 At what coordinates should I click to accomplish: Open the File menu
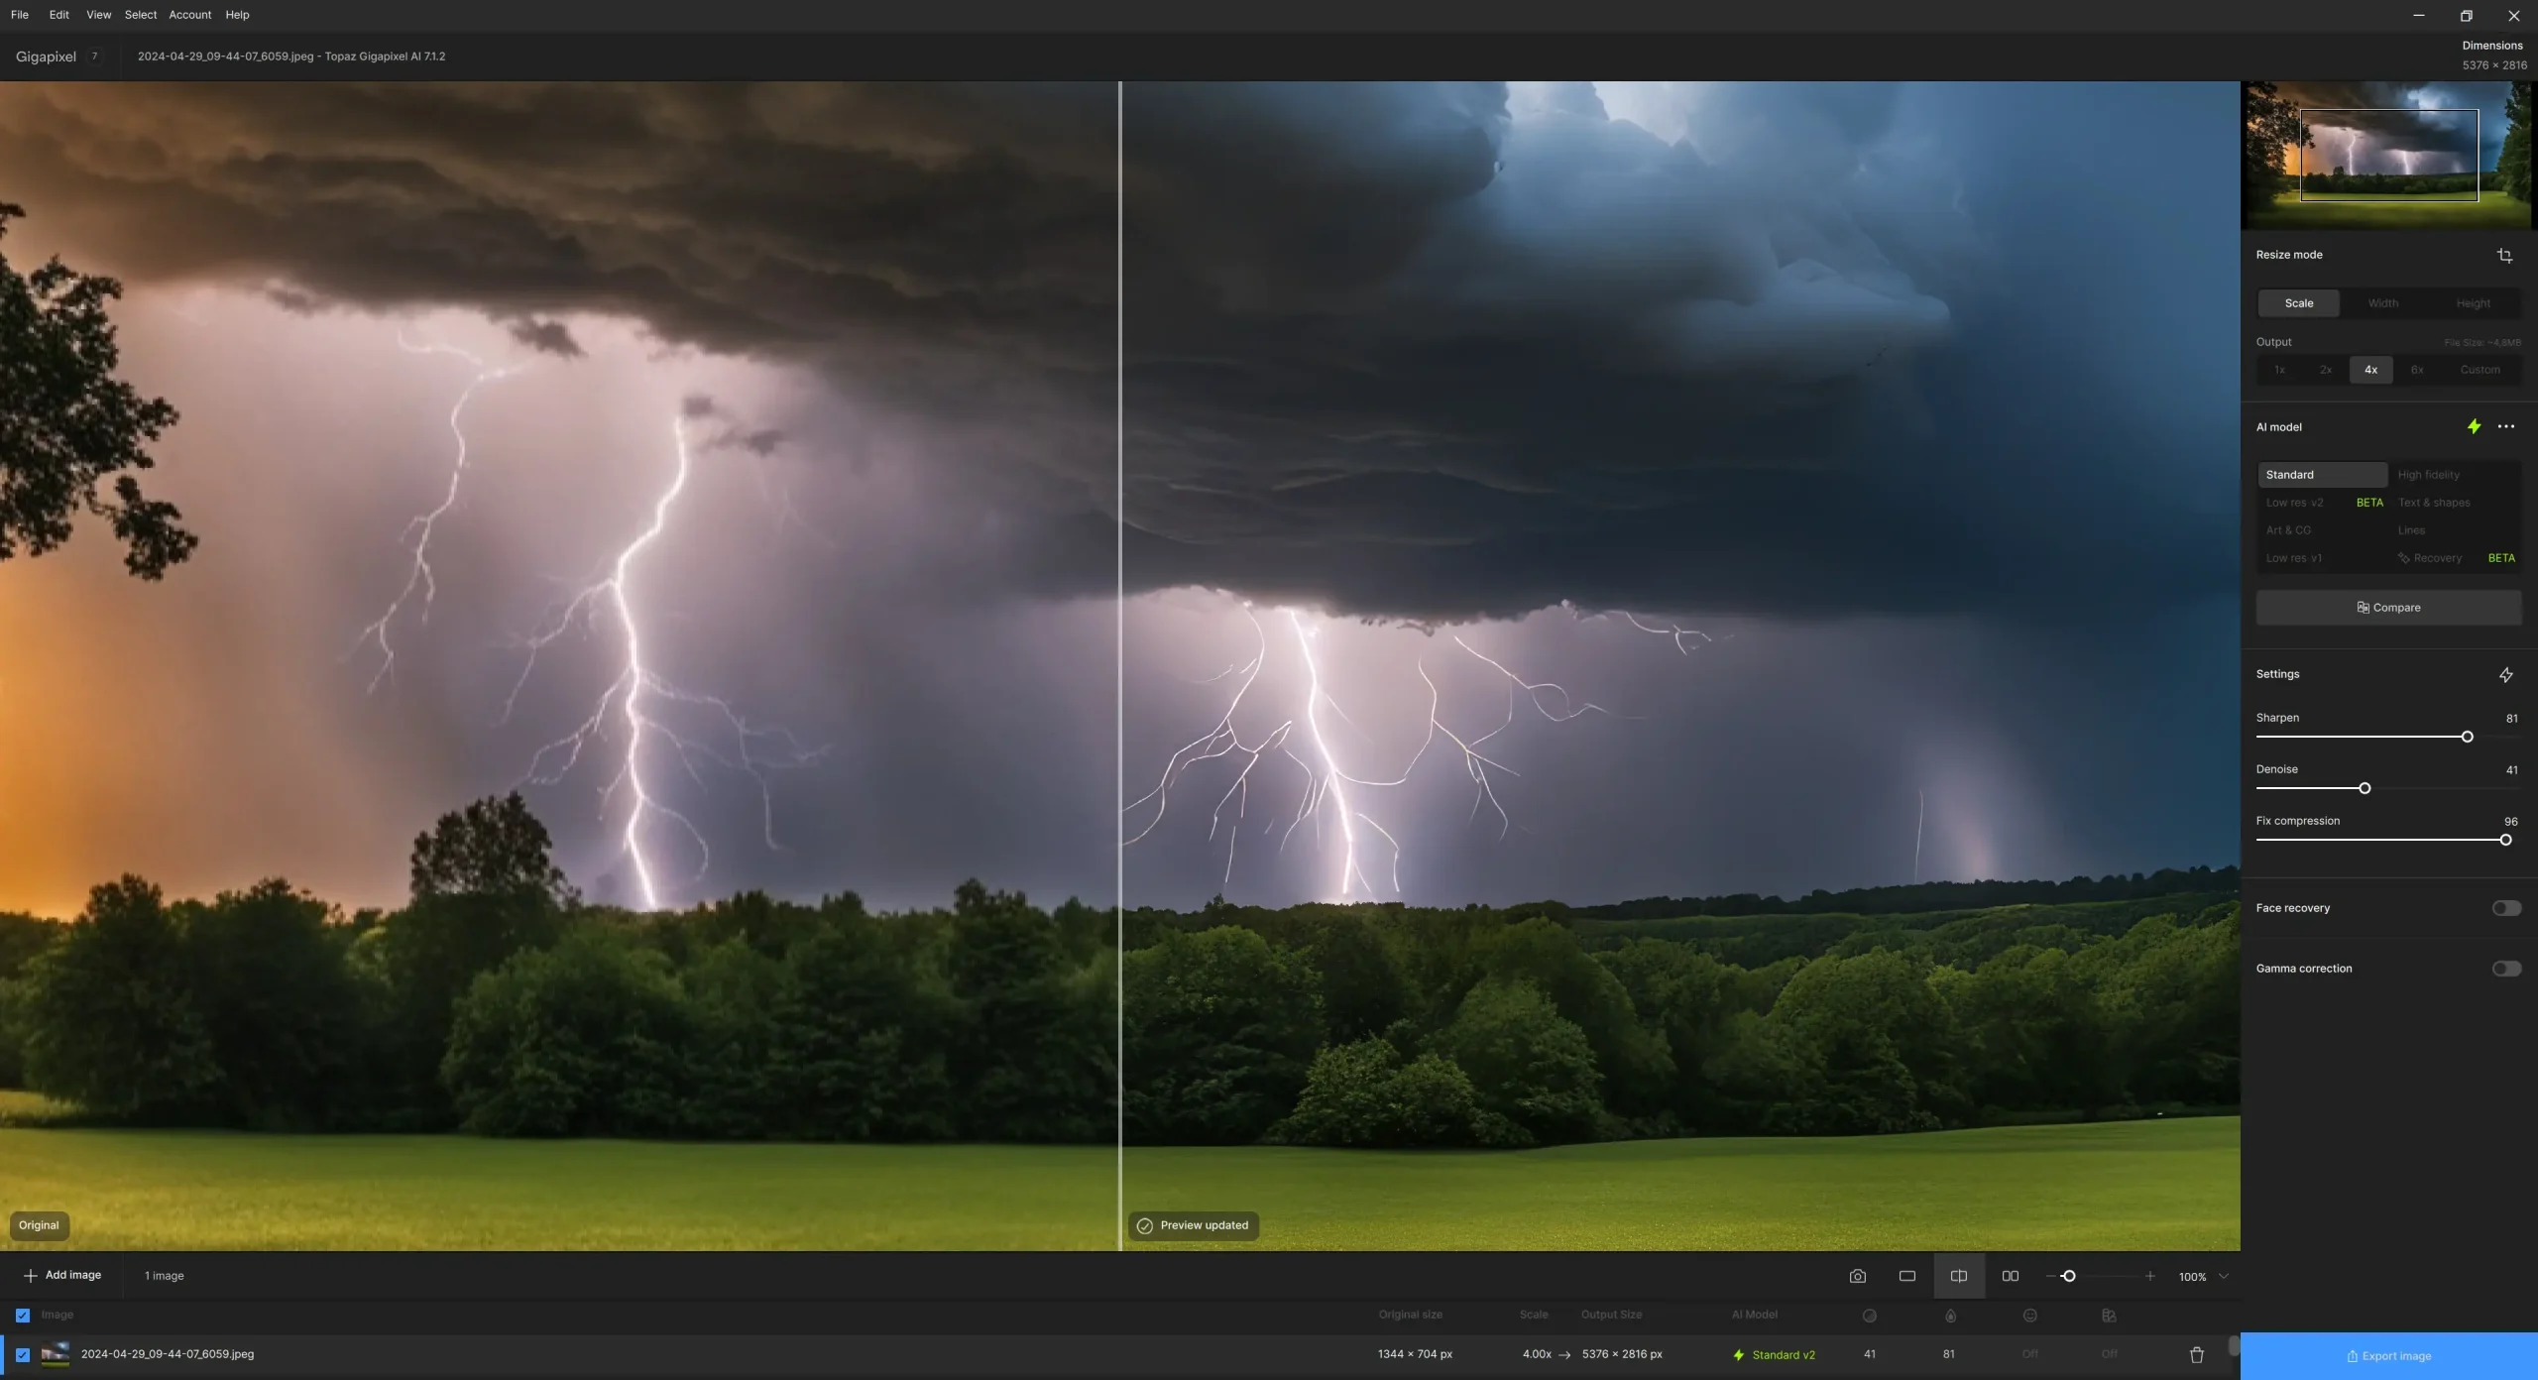[x=20, y=14]
